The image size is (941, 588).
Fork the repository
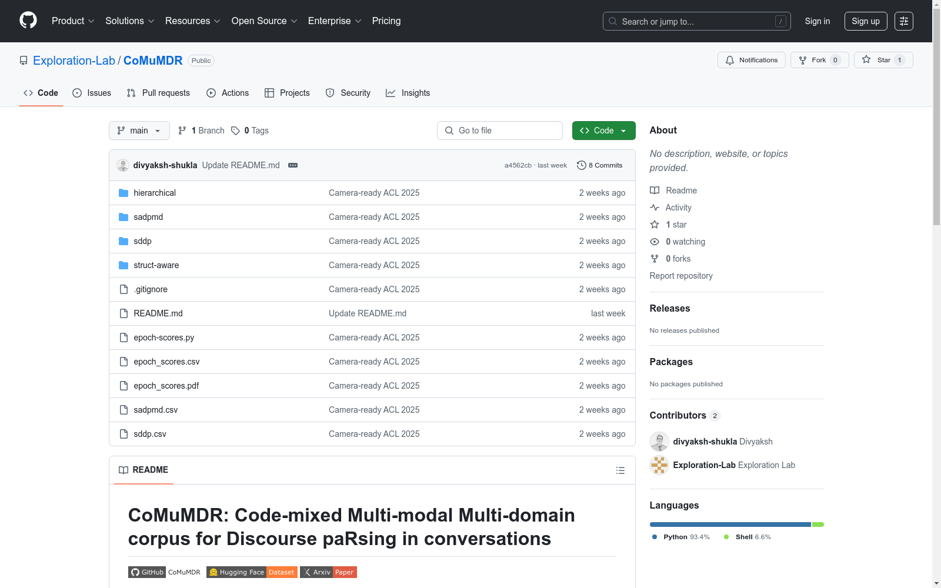(x=820, y=60)
